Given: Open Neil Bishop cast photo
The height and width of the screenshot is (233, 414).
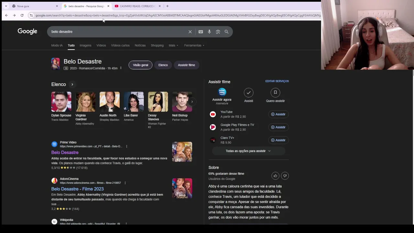Looking at the screenshot, I should (x=182, y=102).
